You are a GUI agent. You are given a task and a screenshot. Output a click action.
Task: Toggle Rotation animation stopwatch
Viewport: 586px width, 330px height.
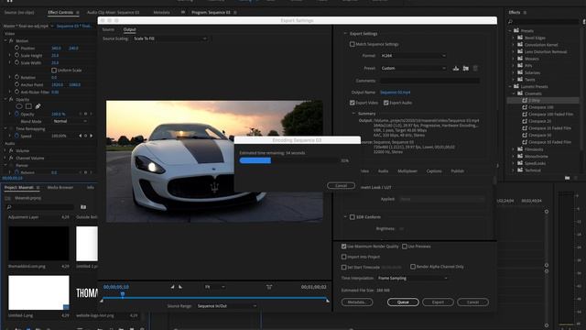pyautogui.click(x=16, y=77)
